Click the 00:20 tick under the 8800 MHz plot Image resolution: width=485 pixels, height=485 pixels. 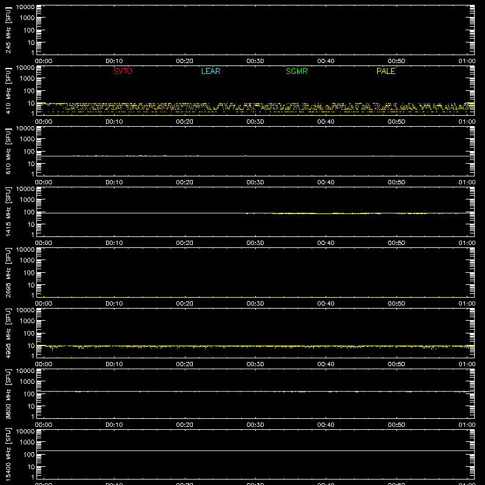click(185, 425)
